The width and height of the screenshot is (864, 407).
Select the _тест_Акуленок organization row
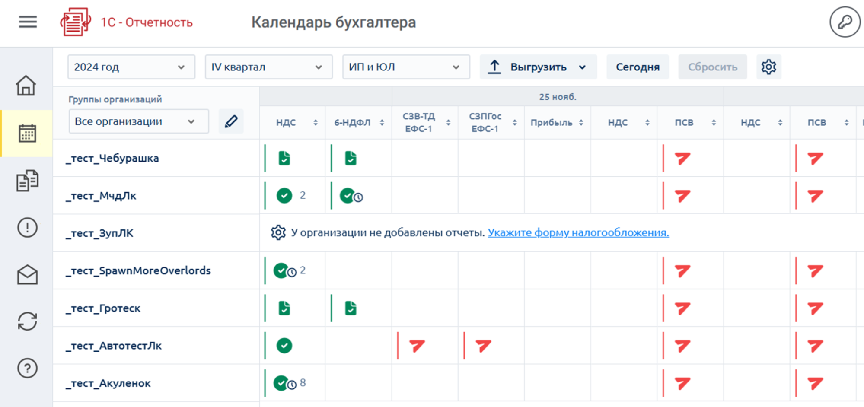pos(156,383)
